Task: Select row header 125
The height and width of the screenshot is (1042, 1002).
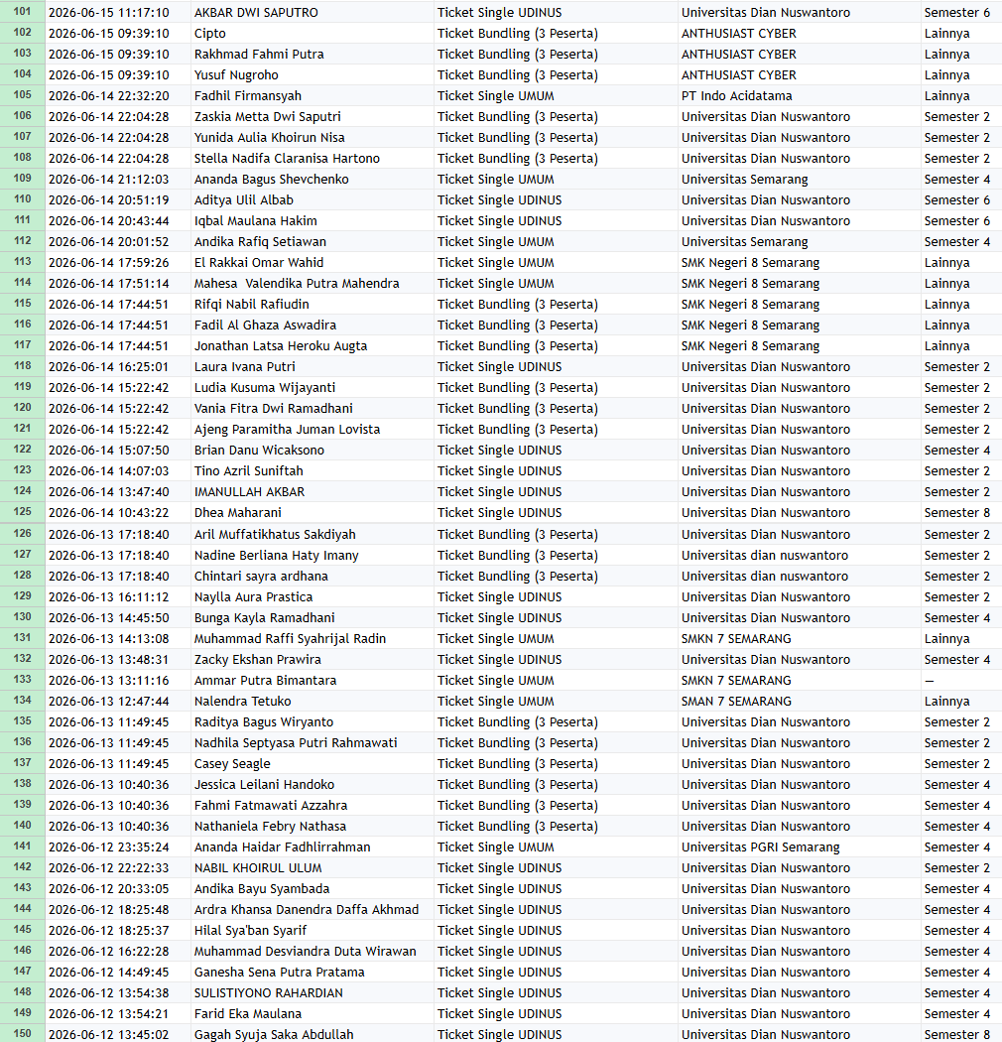Action: [23, 512]
